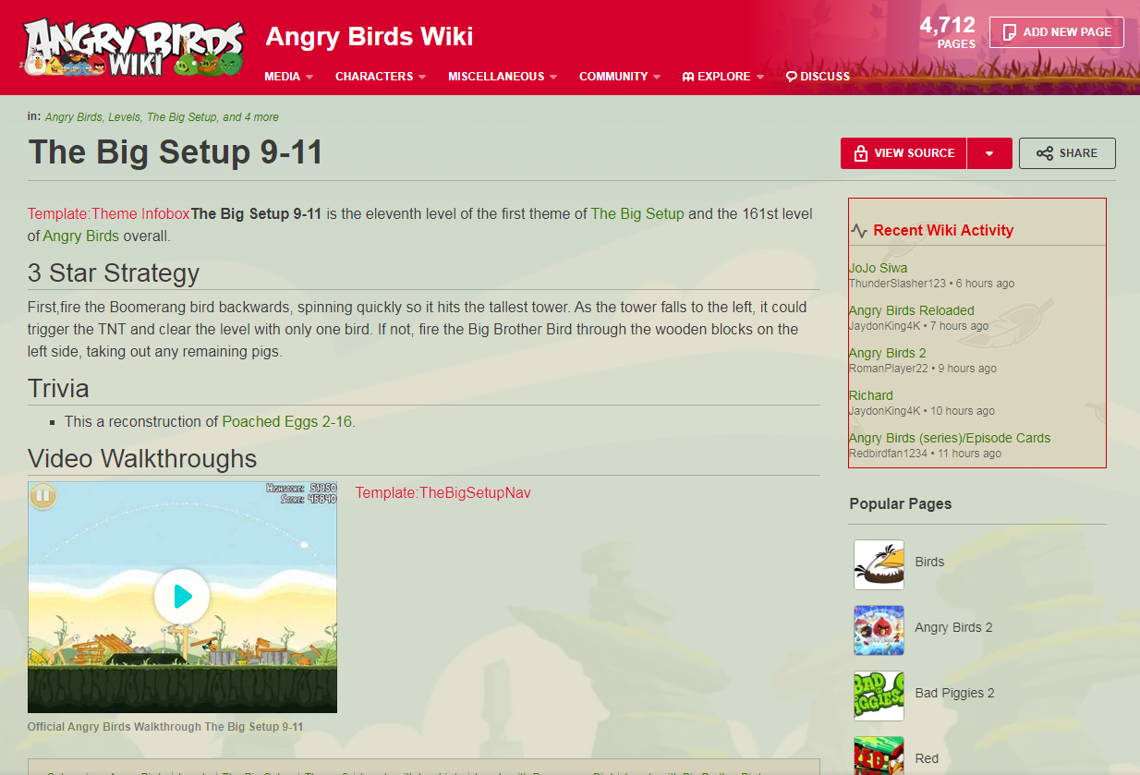The height and width of the screenshot is (775, 1140).
Task: Open JoJo Siwa recent activity link
Action: point(878,268)
